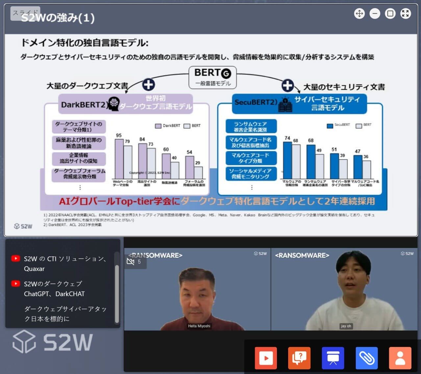
Task: Open the DarkCHAT ChatGPT video link
Action: click(54, 289)
